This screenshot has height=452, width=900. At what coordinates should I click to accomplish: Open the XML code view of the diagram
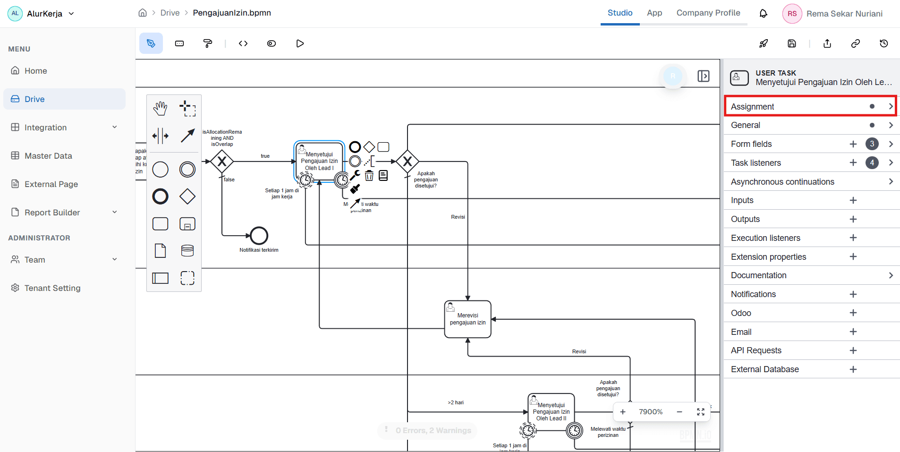[243, 43]
